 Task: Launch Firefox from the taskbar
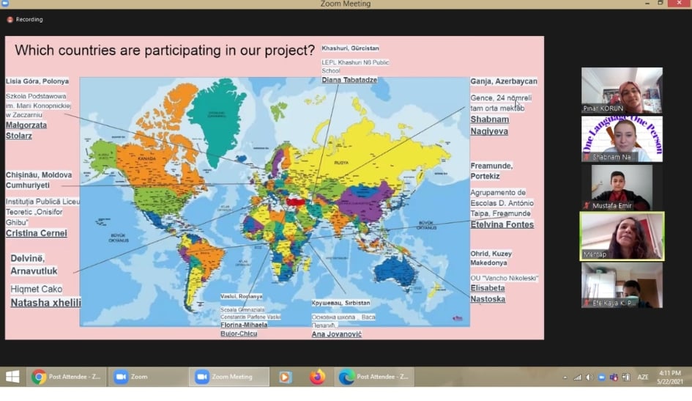[317, 377]
